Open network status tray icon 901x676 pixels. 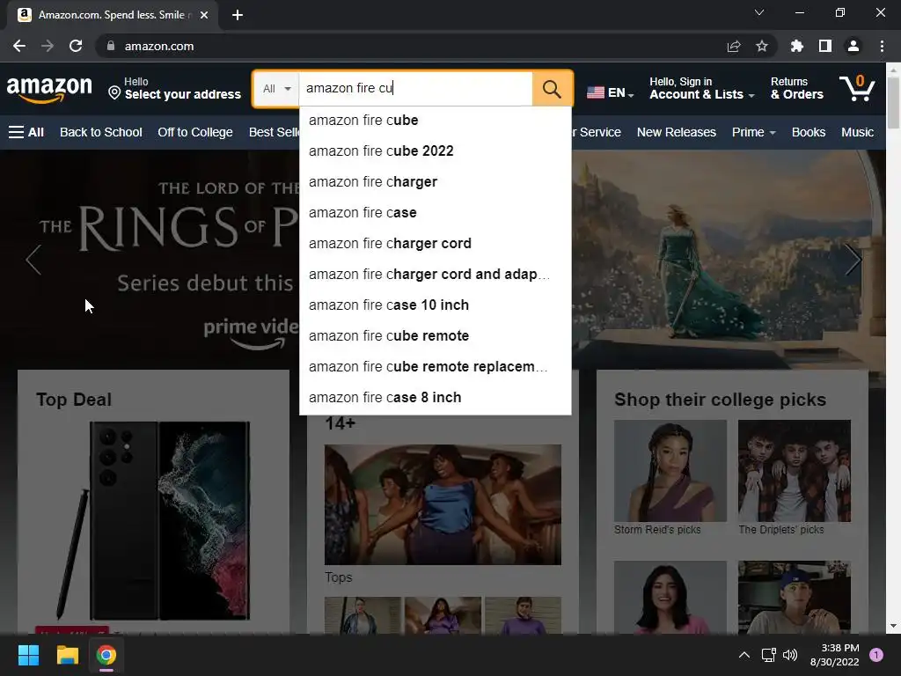(x=768, y=655)
